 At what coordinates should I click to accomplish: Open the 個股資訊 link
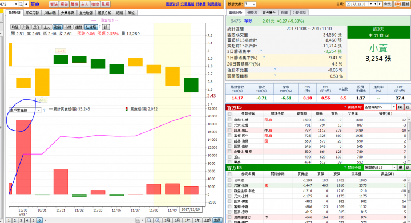click(172, 4)
